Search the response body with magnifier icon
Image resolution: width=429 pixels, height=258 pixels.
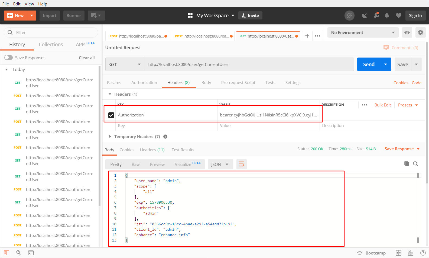[x=415, y=164]
